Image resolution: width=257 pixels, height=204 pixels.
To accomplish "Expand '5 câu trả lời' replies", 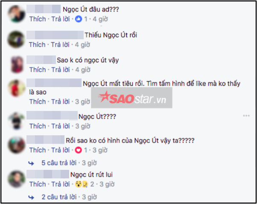I will pos(59,163).
